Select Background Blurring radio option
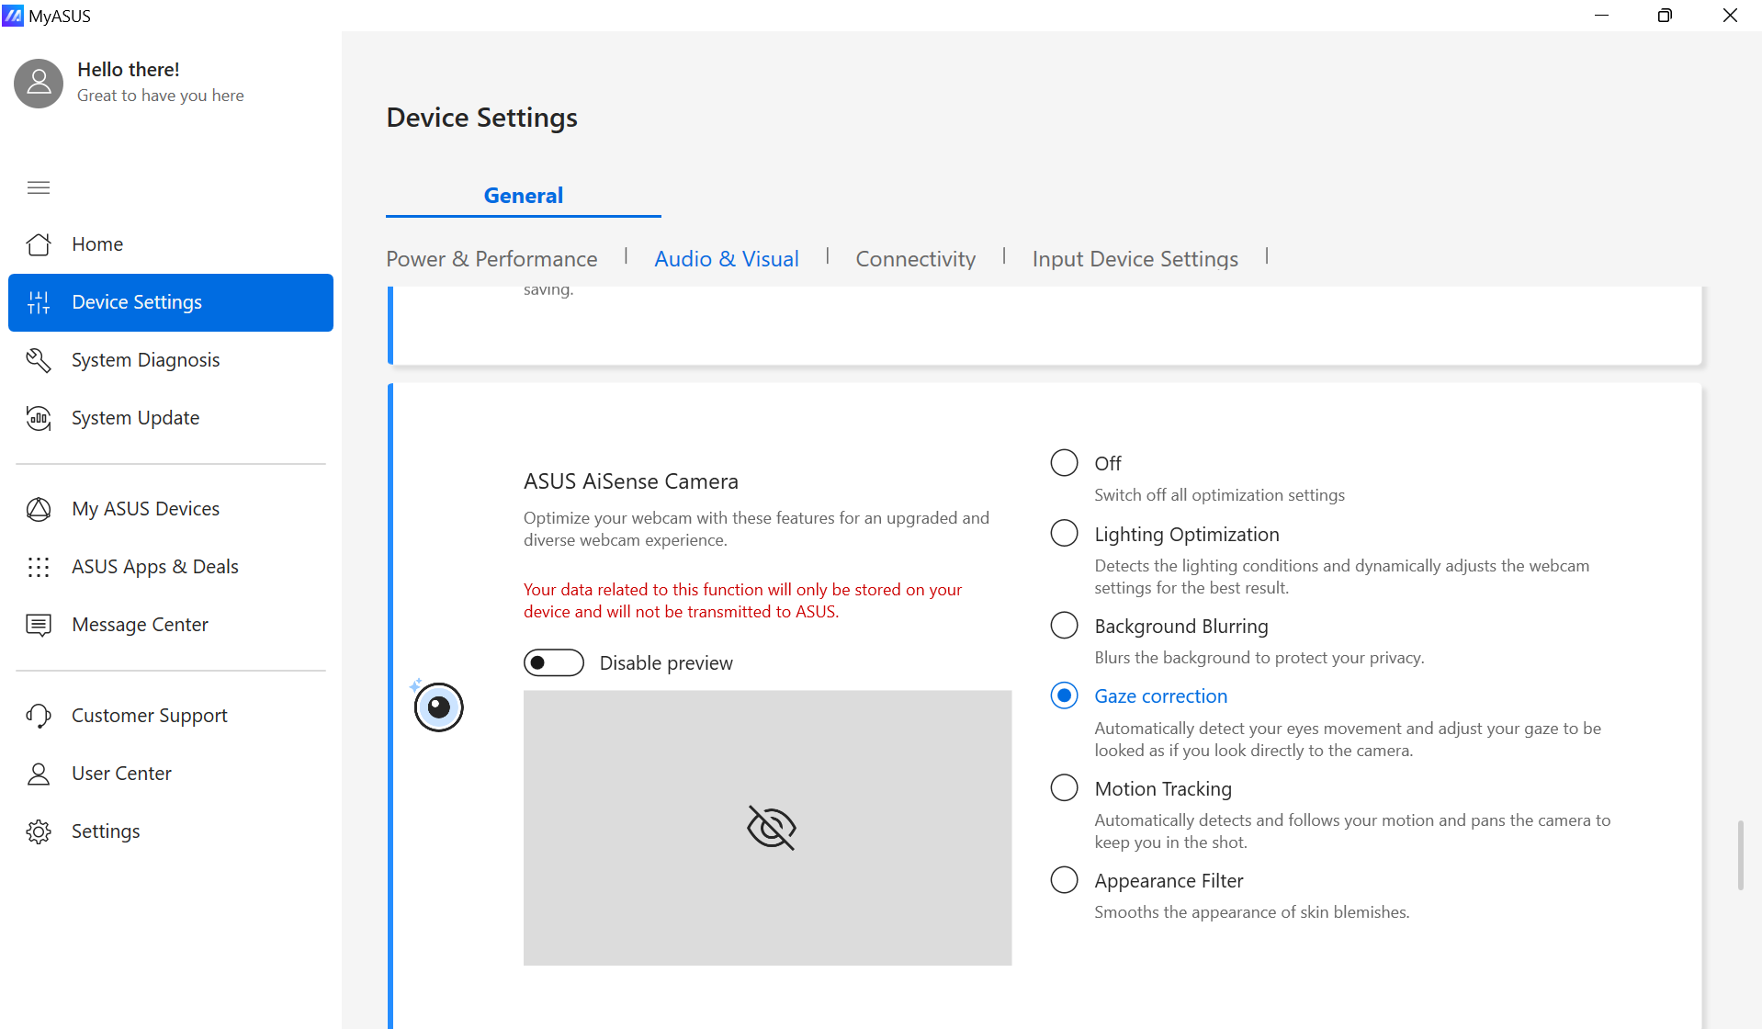Image resolution: width=1762 pixels, height=1029 pixels. 1064,626
